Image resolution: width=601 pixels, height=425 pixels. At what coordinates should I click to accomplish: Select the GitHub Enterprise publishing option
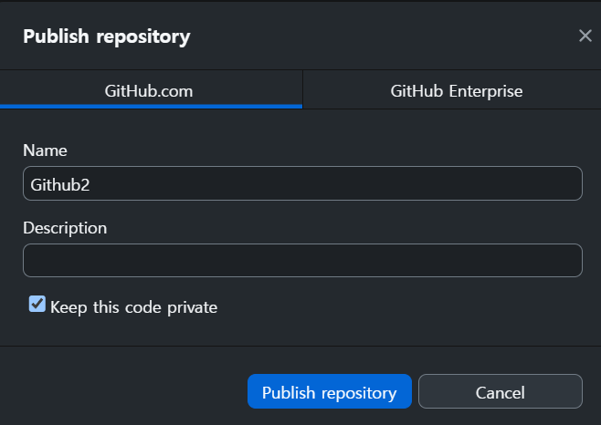[x=456, y=91]
